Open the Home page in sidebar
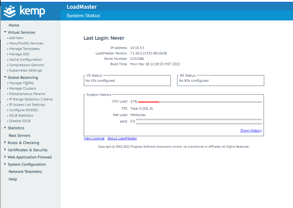Image resolution: width=293 pixels, height=208 pixels. click(14, 25)
